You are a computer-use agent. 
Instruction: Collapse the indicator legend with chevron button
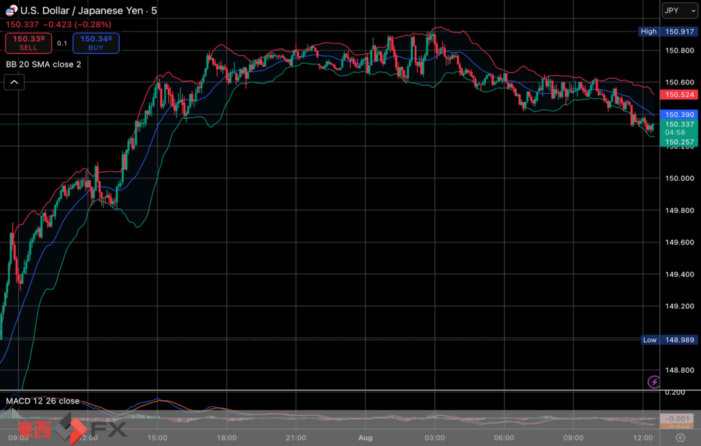(x=15, y=83)
